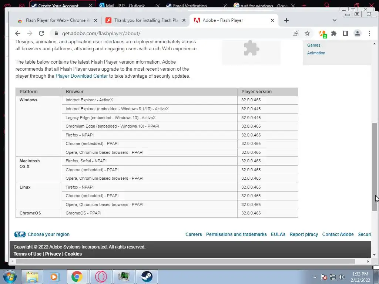Click the forward navigation arrow
This screenshot has height=284, width=379.
(30, 33)
